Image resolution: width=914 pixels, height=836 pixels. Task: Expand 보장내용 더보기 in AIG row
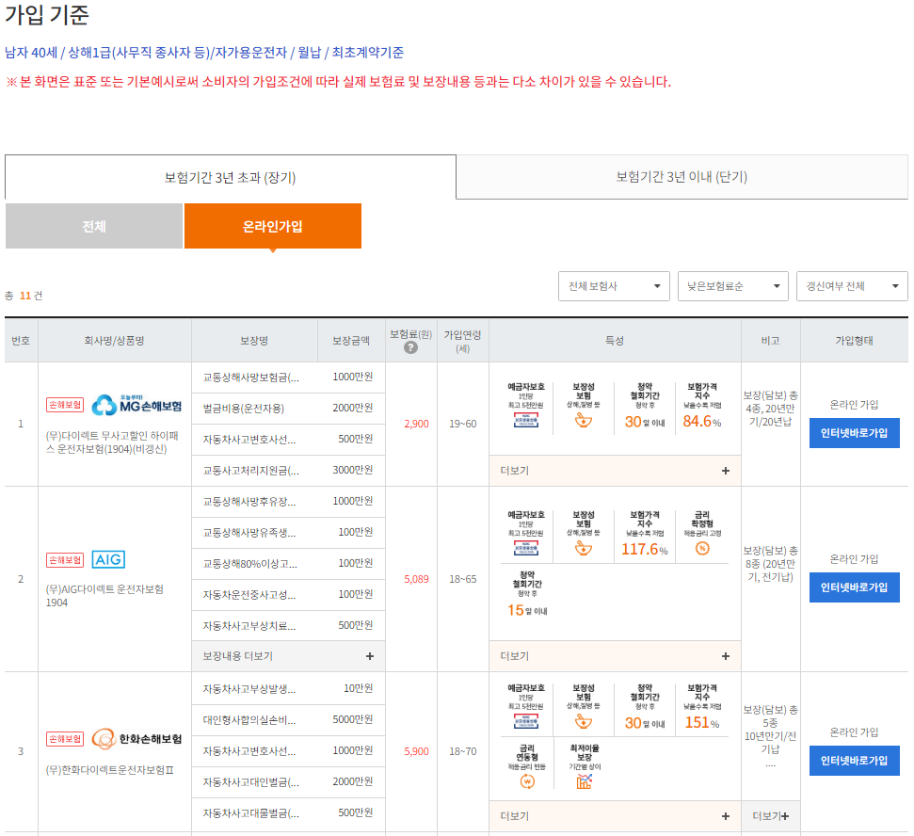point(289,656)
